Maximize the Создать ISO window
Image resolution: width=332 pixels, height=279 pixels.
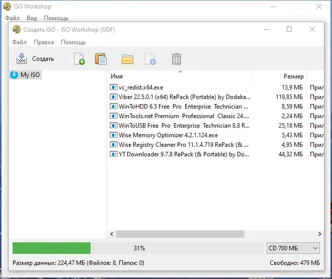point(289,29)
